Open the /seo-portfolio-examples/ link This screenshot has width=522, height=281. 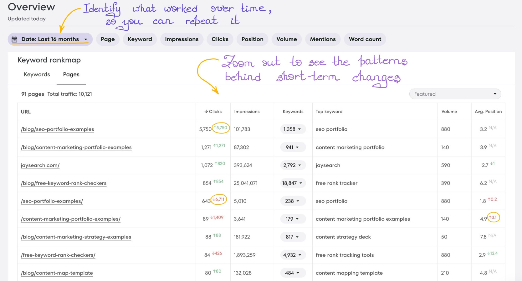point(52,201)
